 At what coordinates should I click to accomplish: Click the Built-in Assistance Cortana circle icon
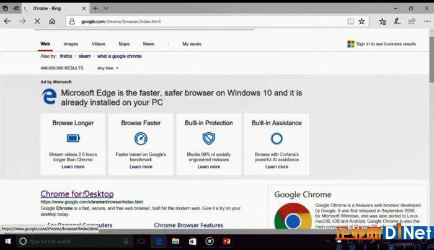click(277, 138)
